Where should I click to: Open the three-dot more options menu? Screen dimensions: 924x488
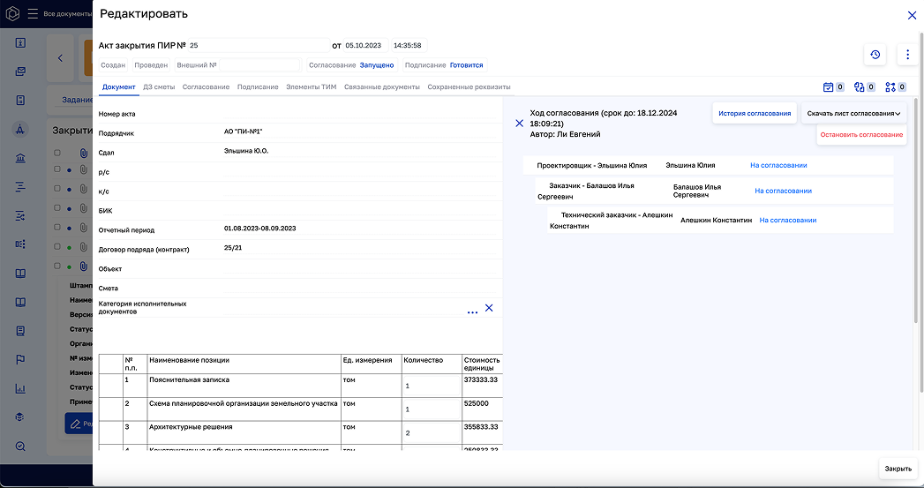pos(908,55)
